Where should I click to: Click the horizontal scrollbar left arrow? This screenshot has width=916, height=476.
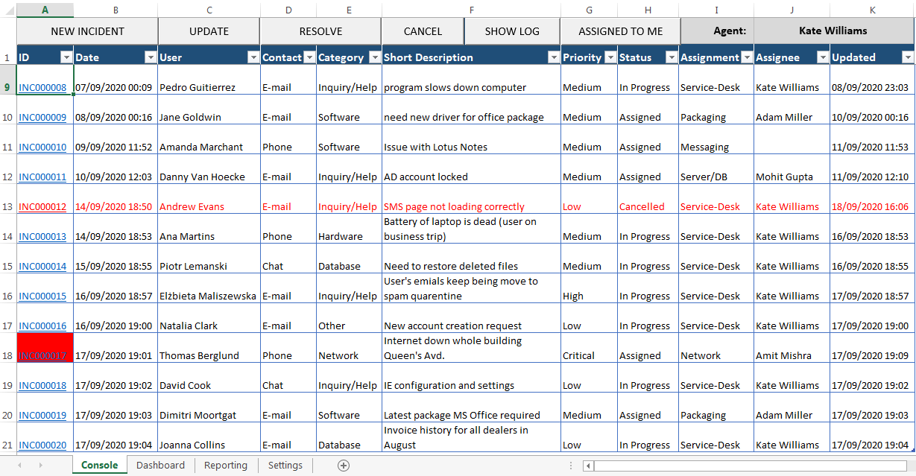tap(588, 465)
